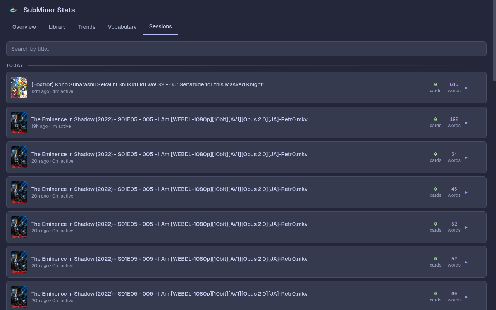Select the Sessions tab
This screenshot has width=496, height=310.
click(x=160, y=26)
